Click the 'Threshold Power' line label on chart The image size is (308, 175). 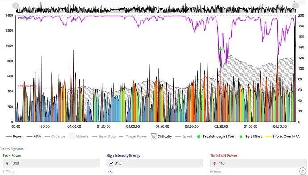[28, 86]
